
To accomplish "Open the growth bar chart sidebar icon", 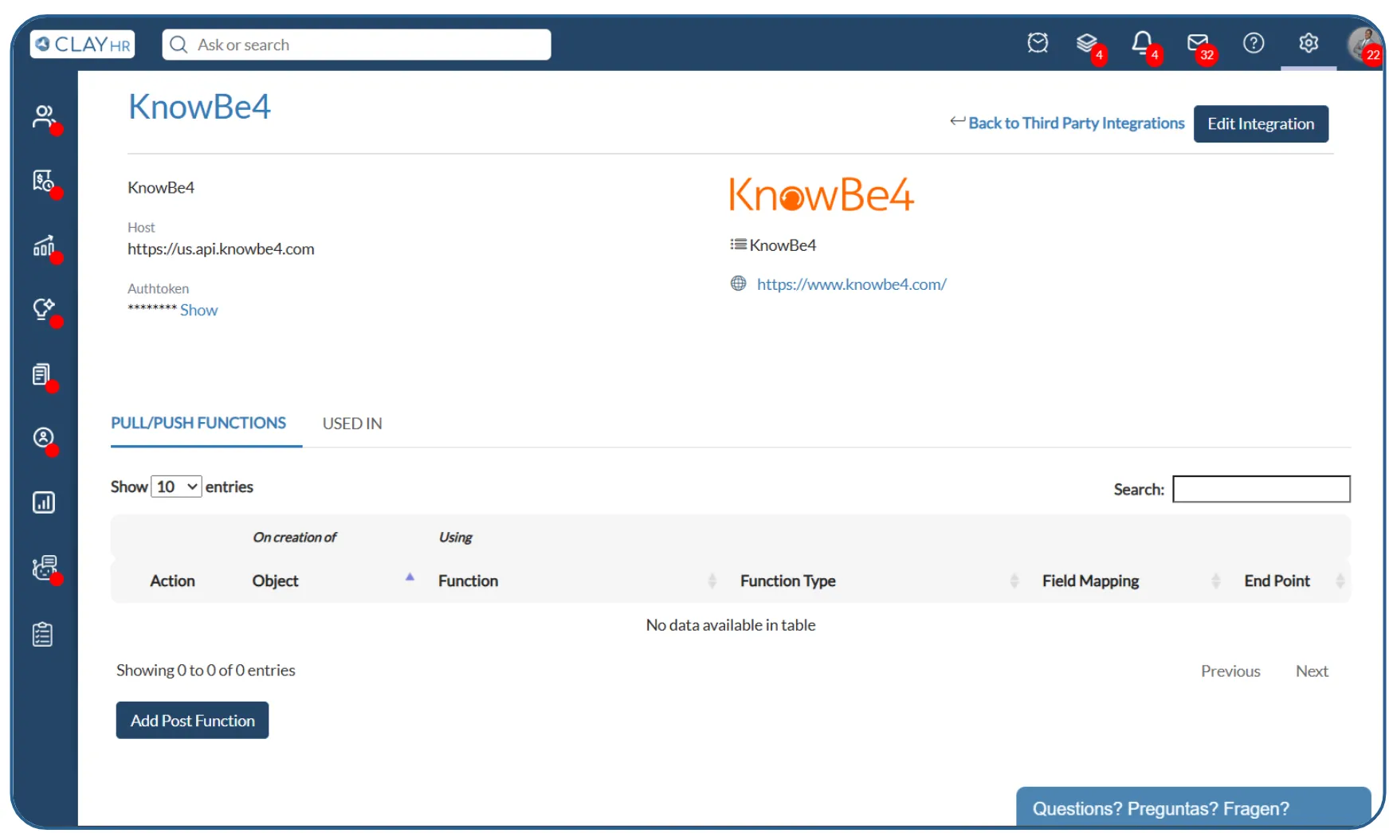I will 44,245.
